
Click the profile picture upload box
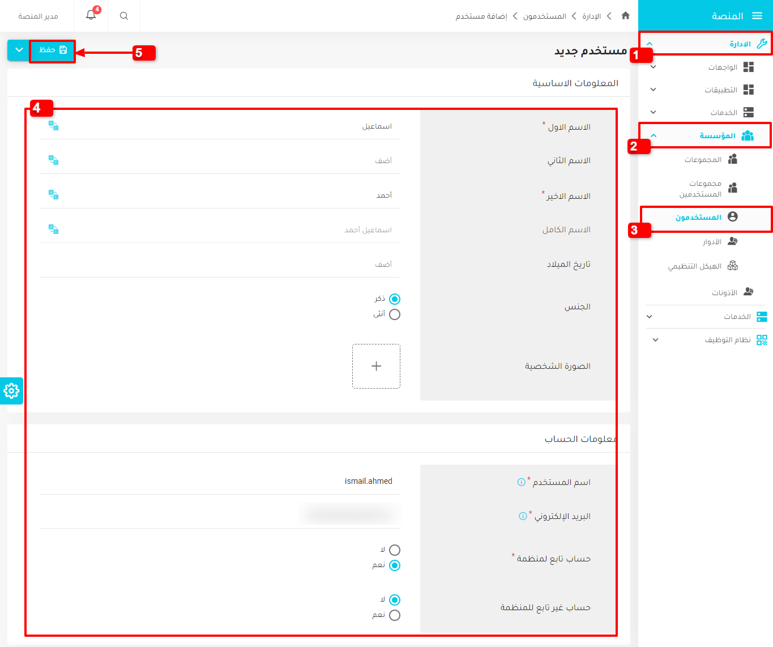tap(376, 366)
